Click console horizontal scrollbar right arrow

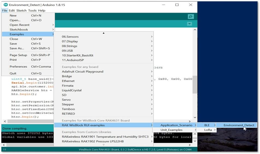coord(190,145)
